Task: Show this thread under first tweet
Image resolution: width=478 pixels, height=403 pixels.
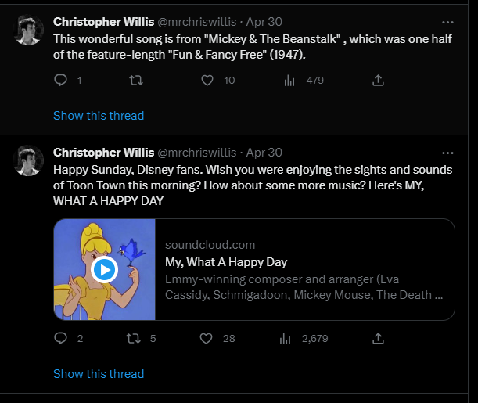Action: point(99,116)
